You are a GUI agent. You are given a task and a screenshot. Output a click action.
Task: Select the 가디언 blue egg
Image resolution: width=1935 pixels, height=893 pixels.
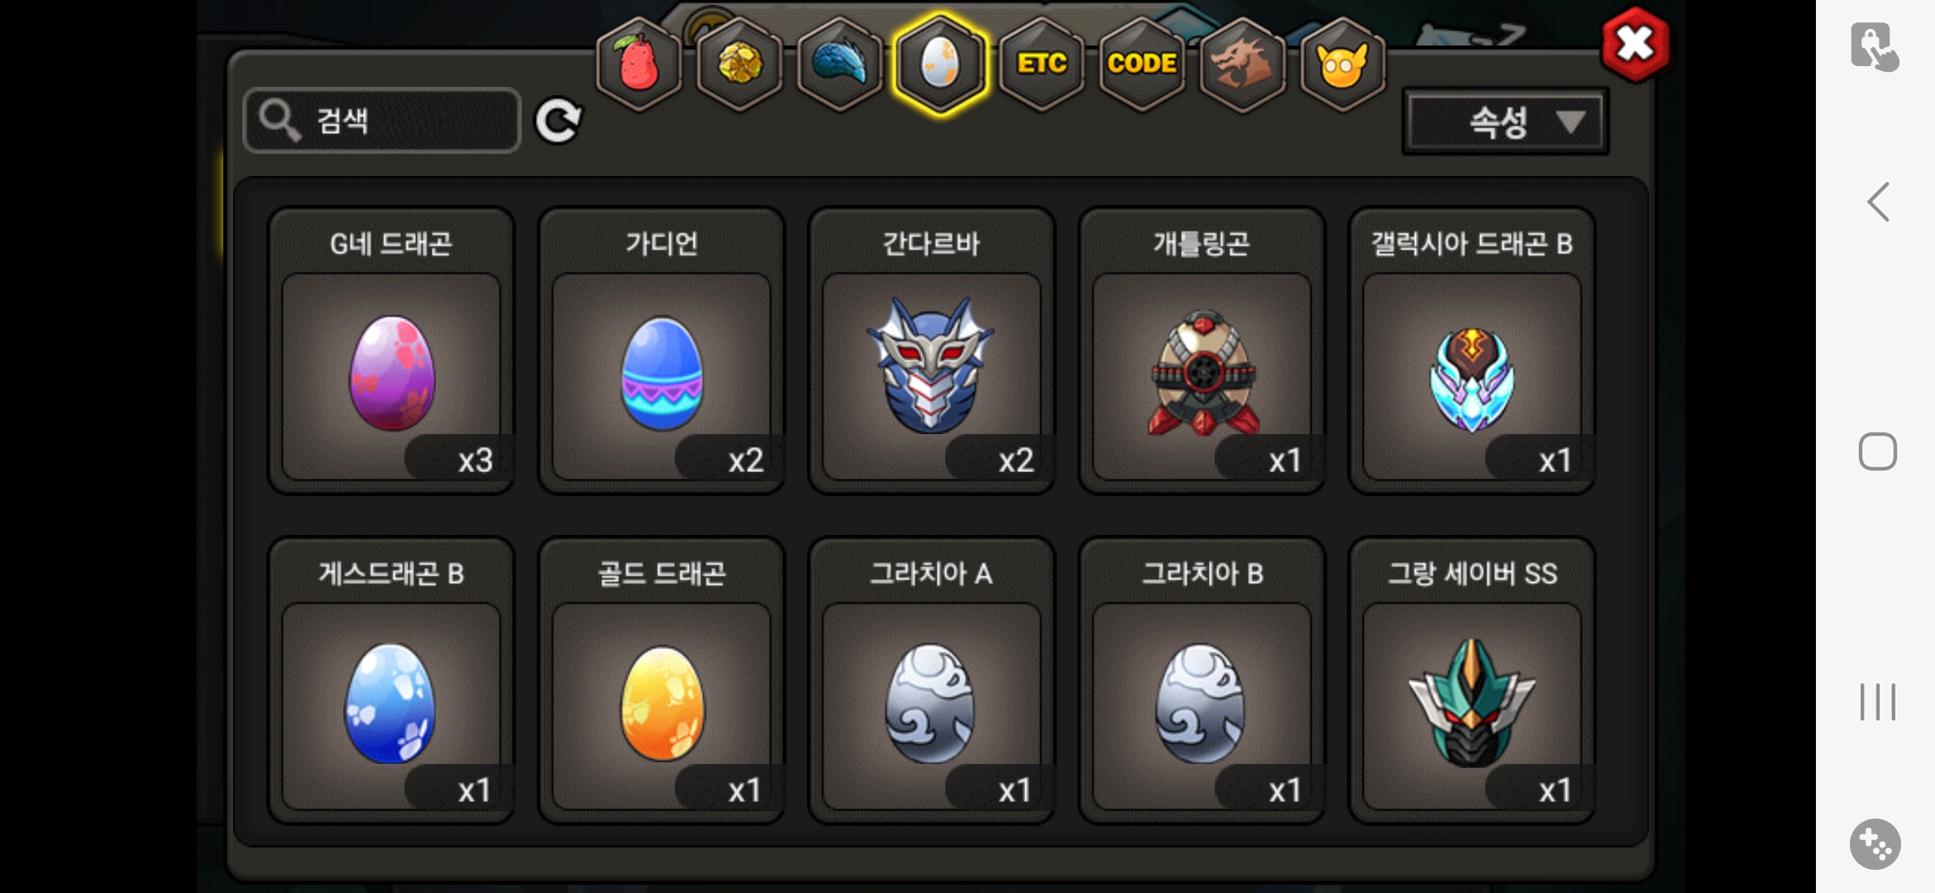[662, 351]
